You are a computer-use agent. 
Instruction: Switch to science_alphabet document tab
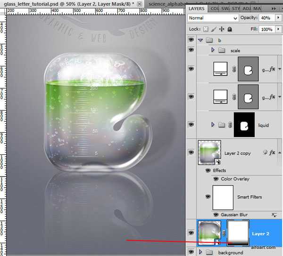tap(166, 4)
